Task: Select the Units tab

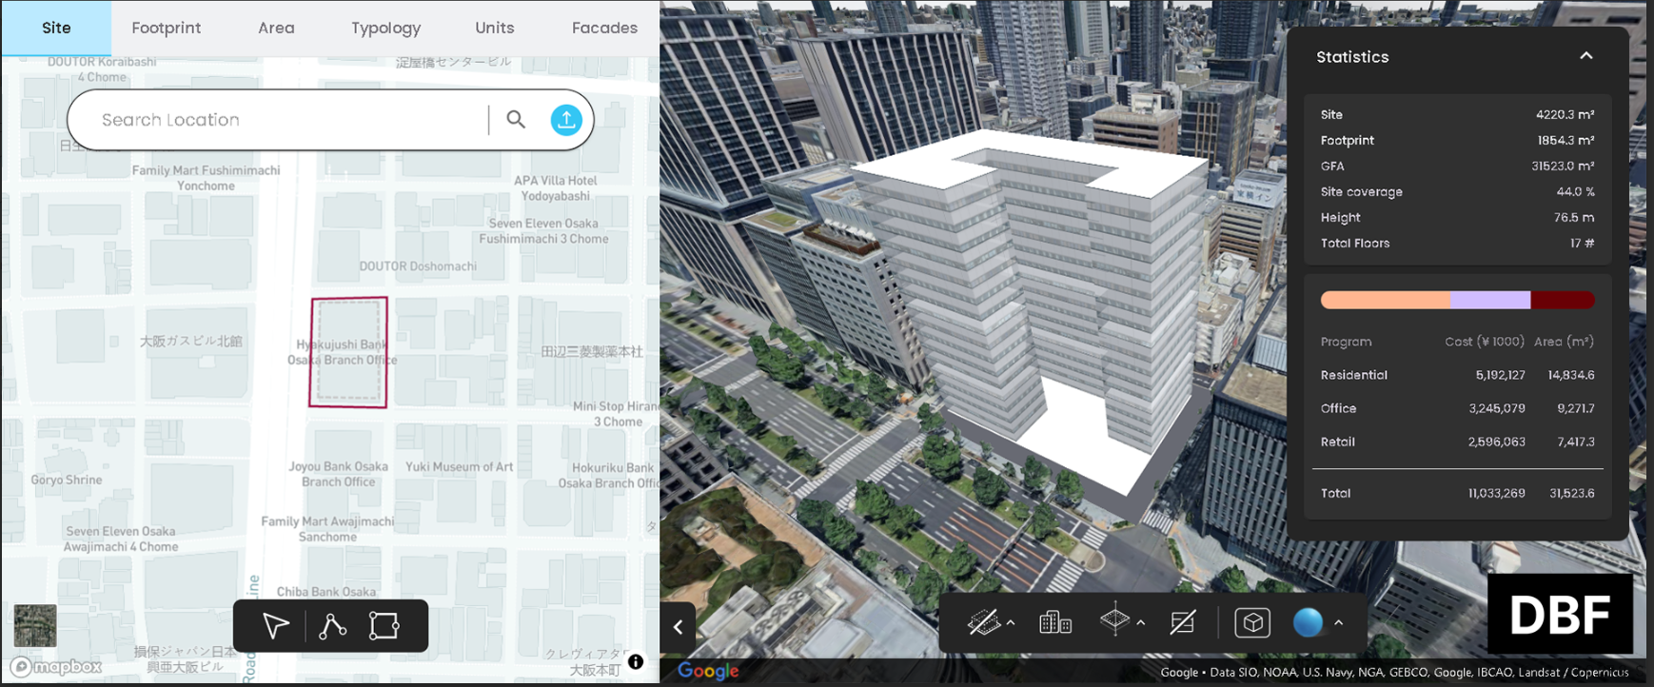Action: (495, 28)
